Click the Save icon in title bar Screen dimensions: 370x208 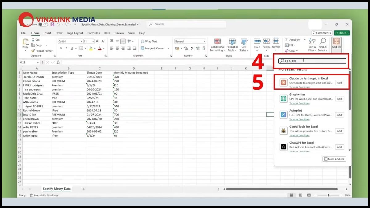click(52, 24)
